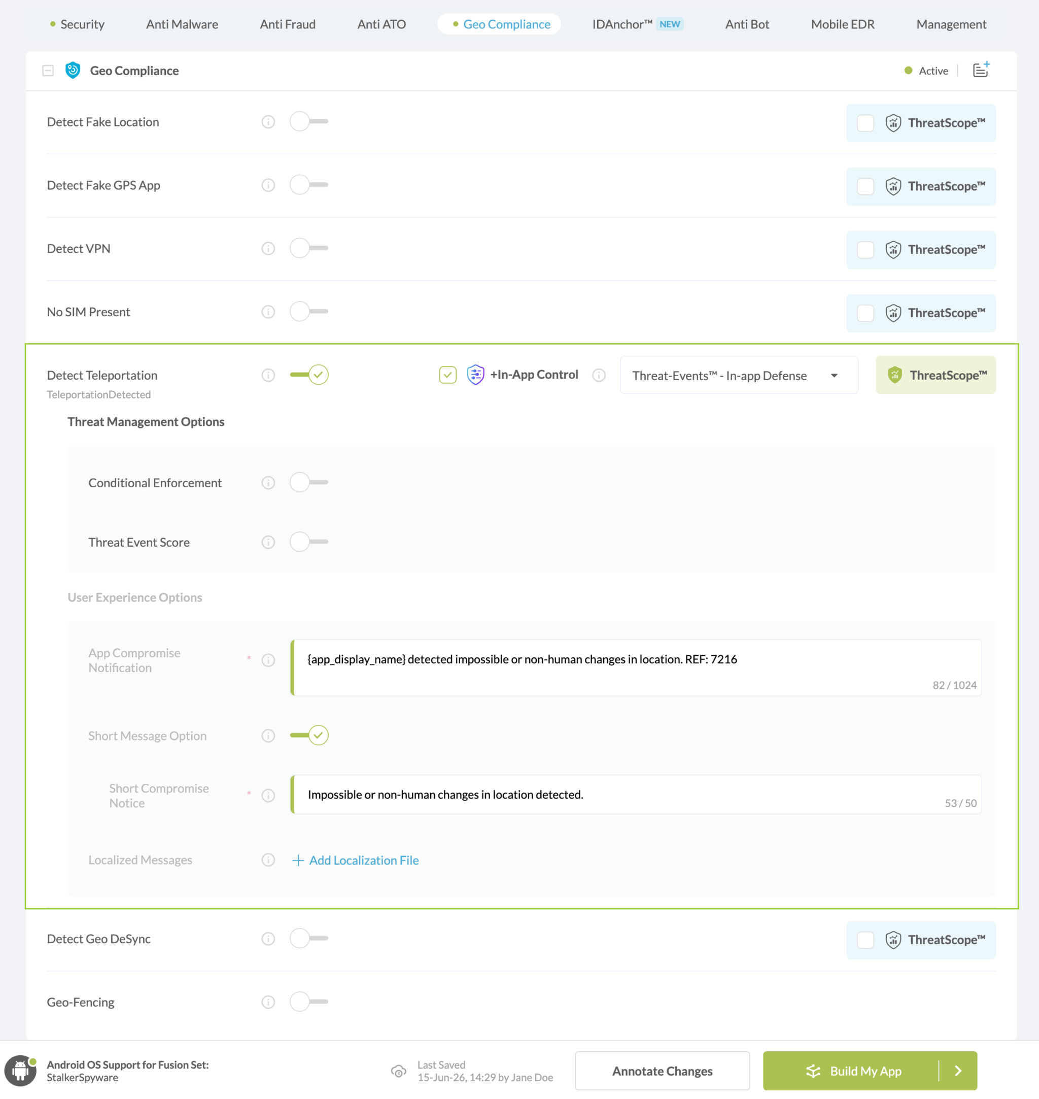Viewport: 1039px width, 1099px height.
Task: Enable the Detect Fake Location toggle
Action: (x=309, y=121)
